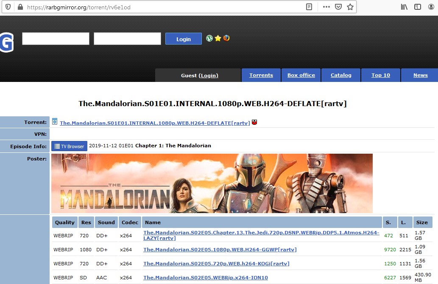Click the address bar URL
This screenshot has height=284, width=438.
(x=79, y=7)
